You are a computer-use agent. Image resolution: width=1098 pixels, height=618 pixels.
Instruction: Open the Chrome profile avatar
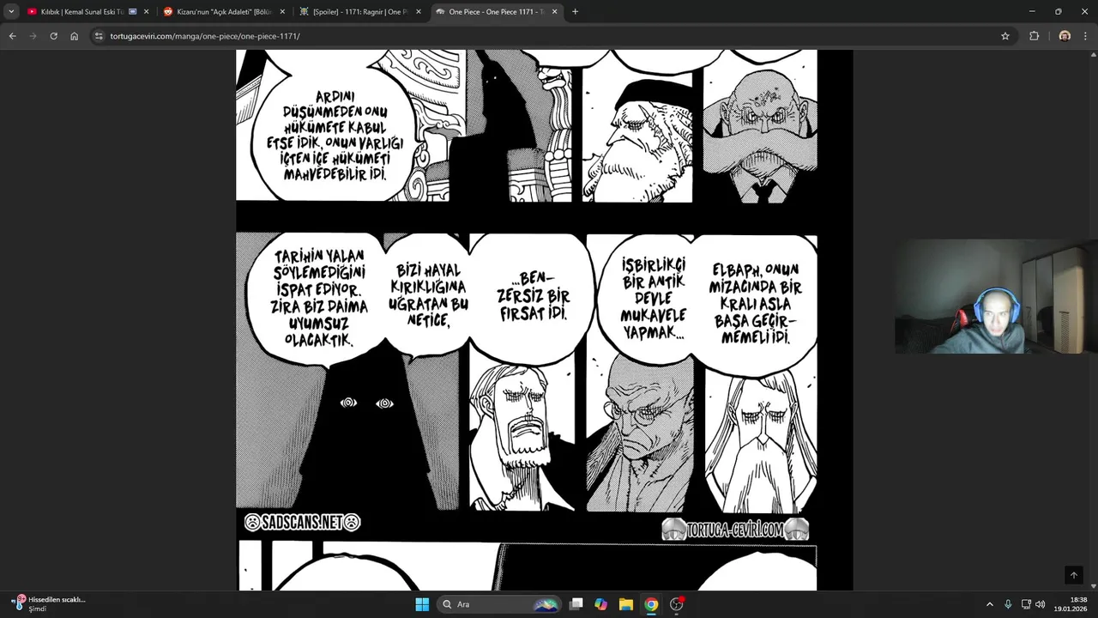[x=1065, y=36]
